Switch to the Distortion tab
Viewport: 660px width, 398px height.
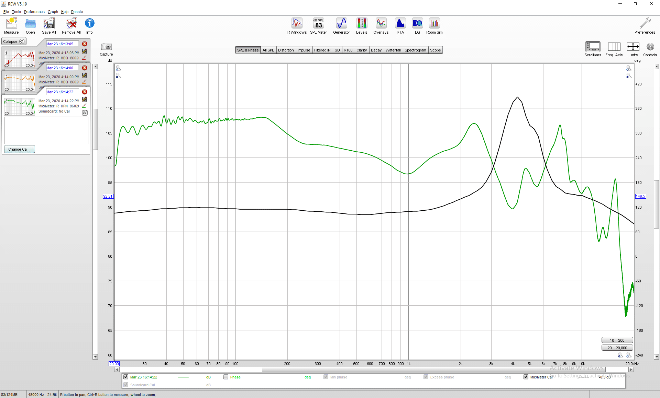pos(286,50)
